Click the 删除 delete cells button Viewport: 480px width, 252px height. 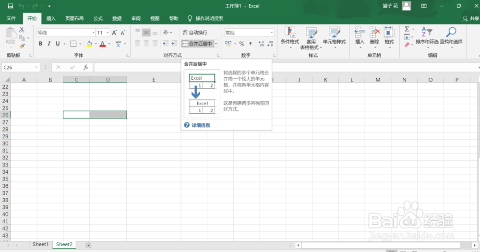coord(374,38)
